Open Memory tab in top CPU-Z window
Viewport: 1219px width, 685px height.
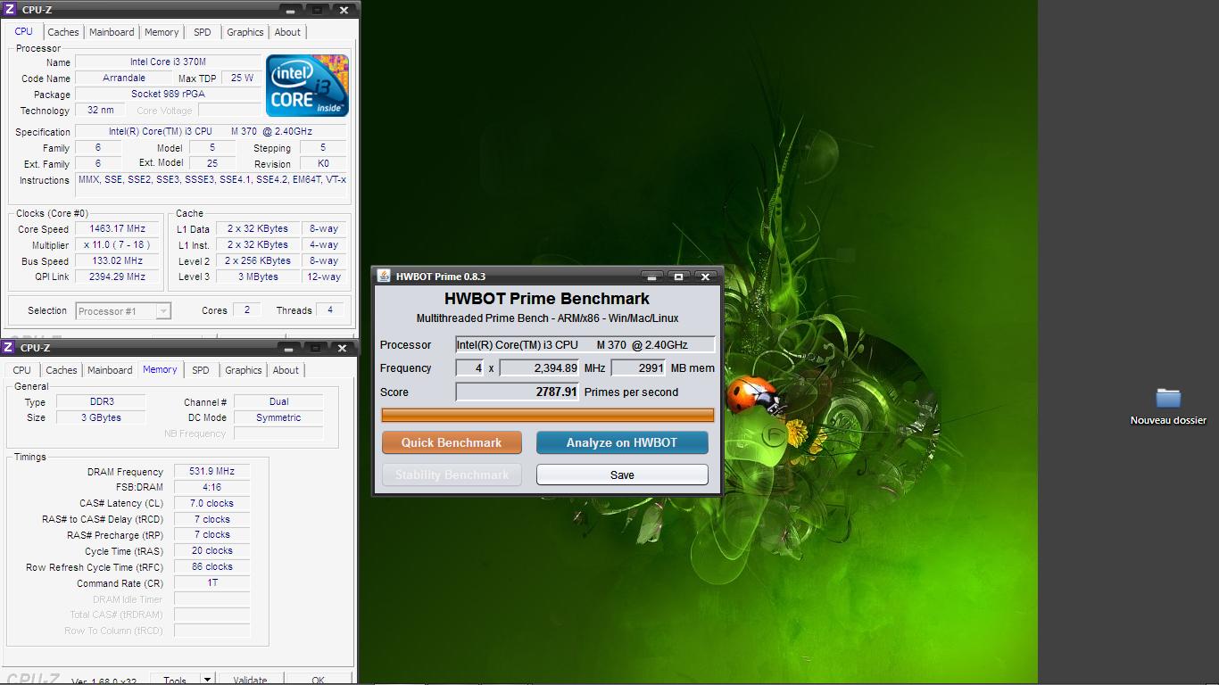(x=162, y=32)
